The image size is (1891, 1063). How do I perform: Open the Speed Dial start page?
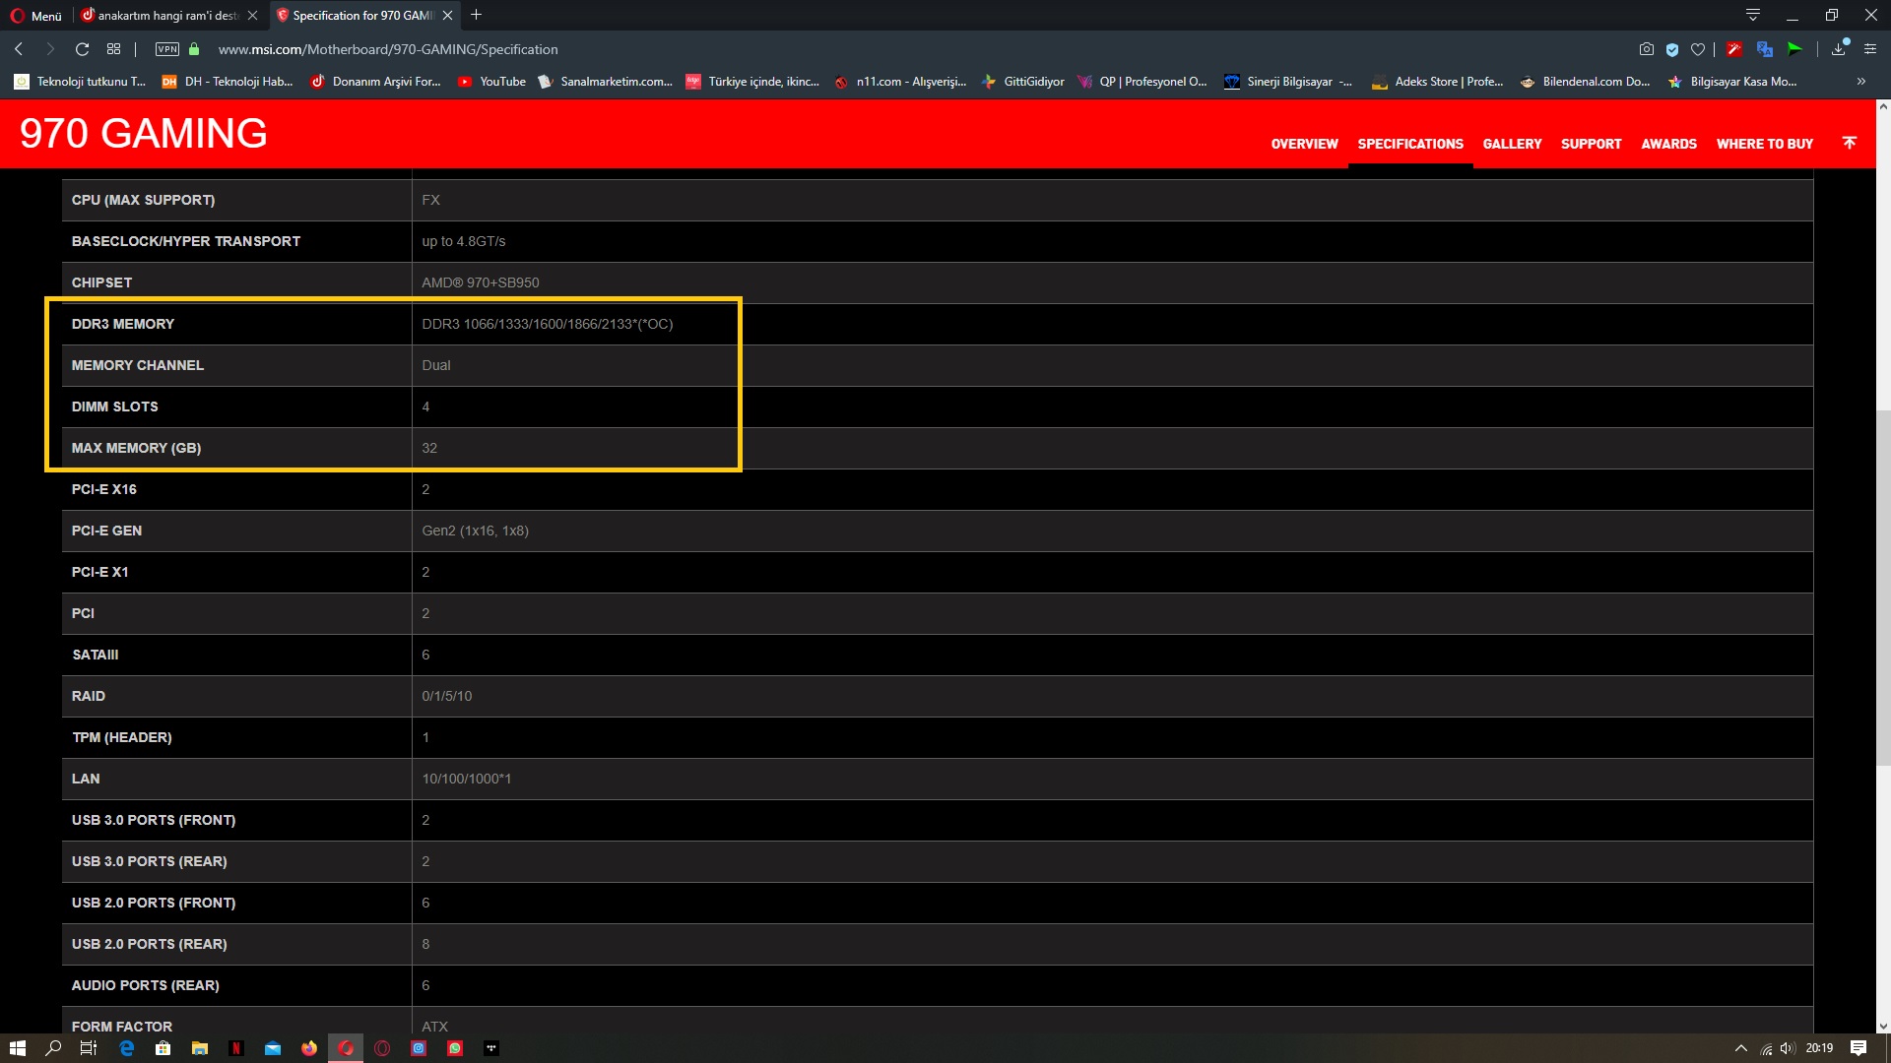click(114, 49)
